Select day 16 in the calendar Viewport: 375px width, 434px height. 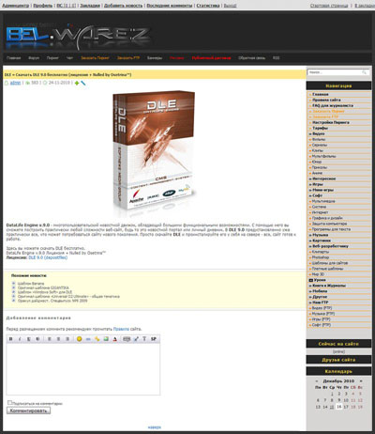[339, 407]
